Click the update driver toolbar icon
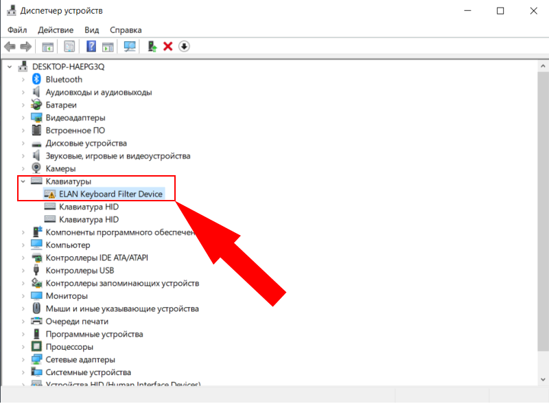The image size is (549, 404). pyautogui.click(x=152, y=47)
